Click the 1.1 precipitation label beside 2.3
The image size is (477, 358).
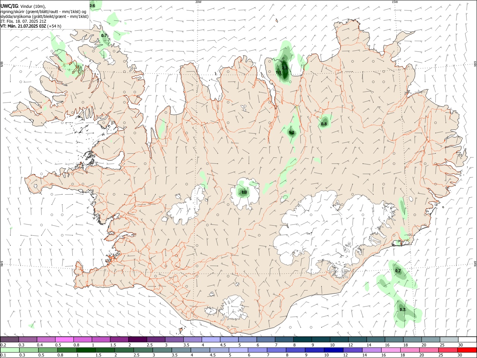point(278,72)
